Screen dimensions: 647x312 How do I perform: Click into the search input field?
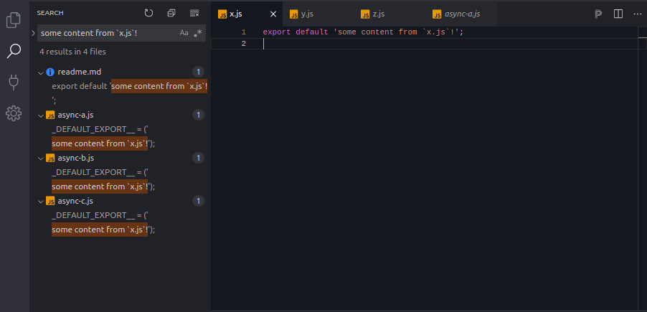coord(108,33)
